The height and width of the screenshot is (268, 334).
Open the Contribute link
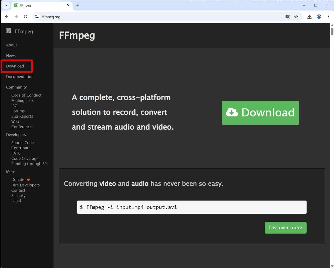pyautogui.click(x=21, y=148)
